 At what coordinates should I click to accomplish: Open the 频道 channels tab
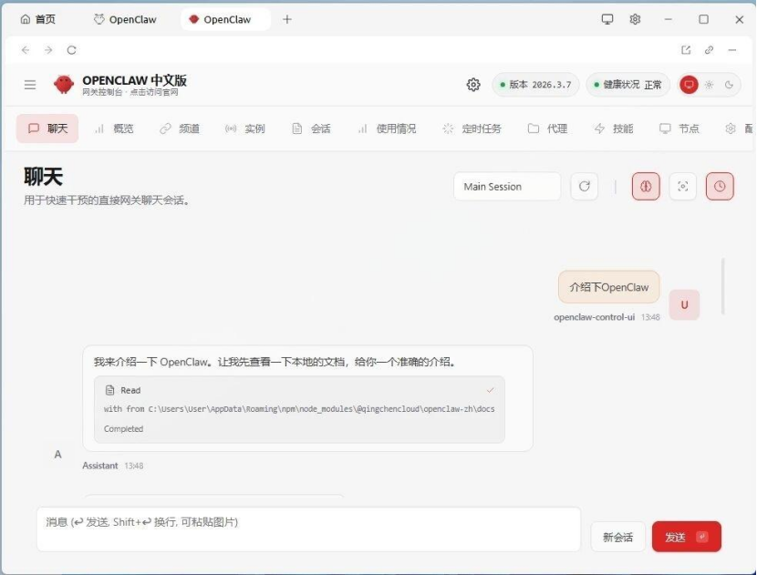pos(180,128)
